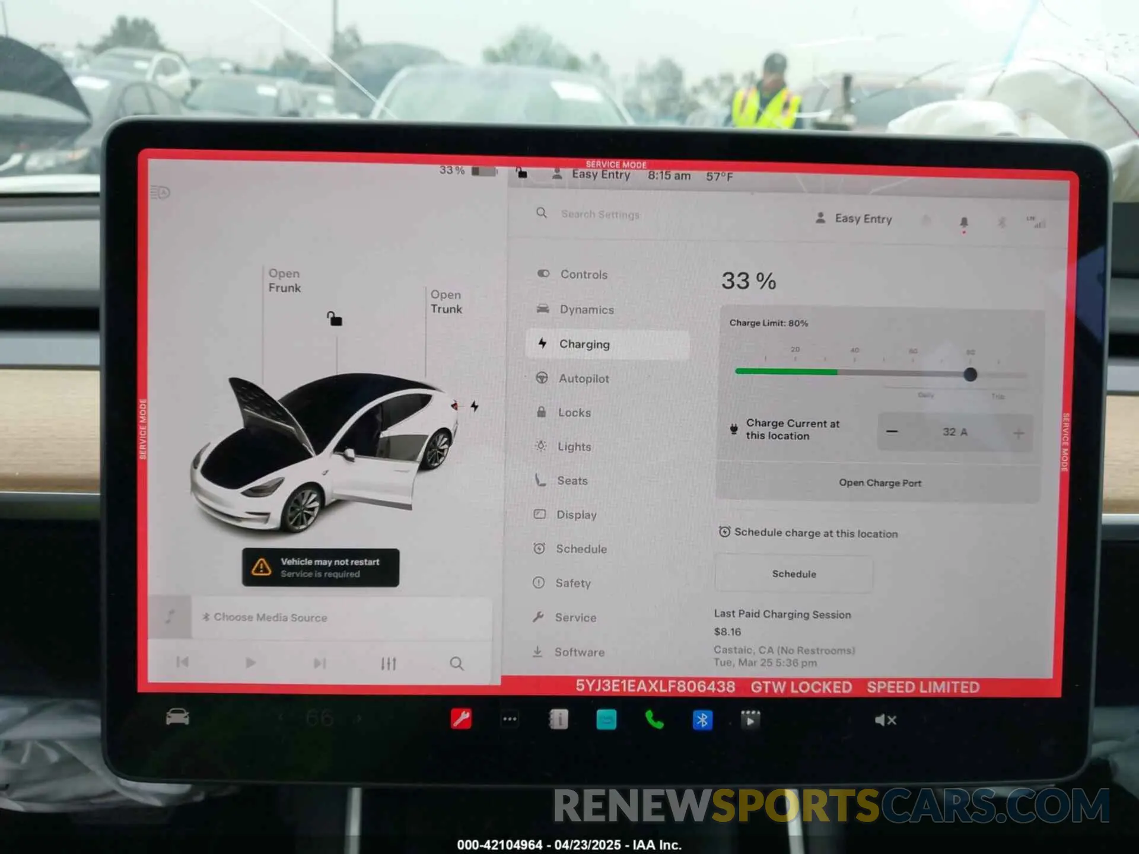Image resolution: width=1139 pixels, height=854 pixels.
Task: Open the Seats settings menu
Action: [x=561, y=481]
